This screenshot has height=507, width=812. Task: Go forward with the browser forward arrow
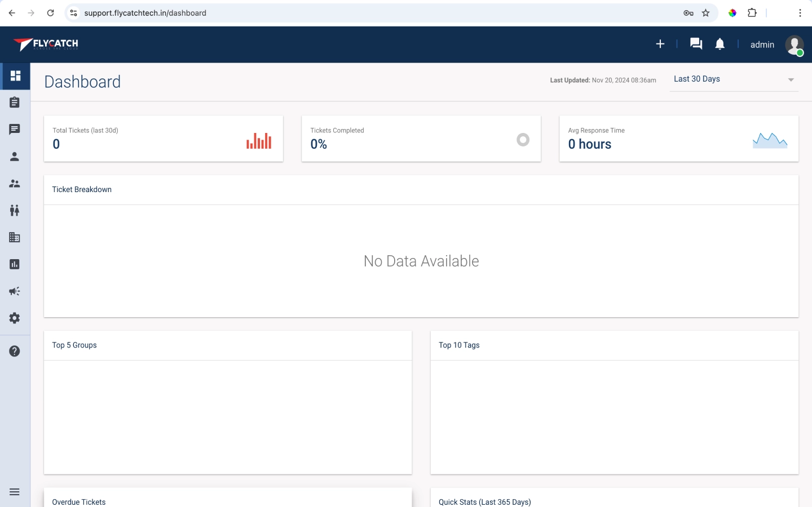pos(31,13)
